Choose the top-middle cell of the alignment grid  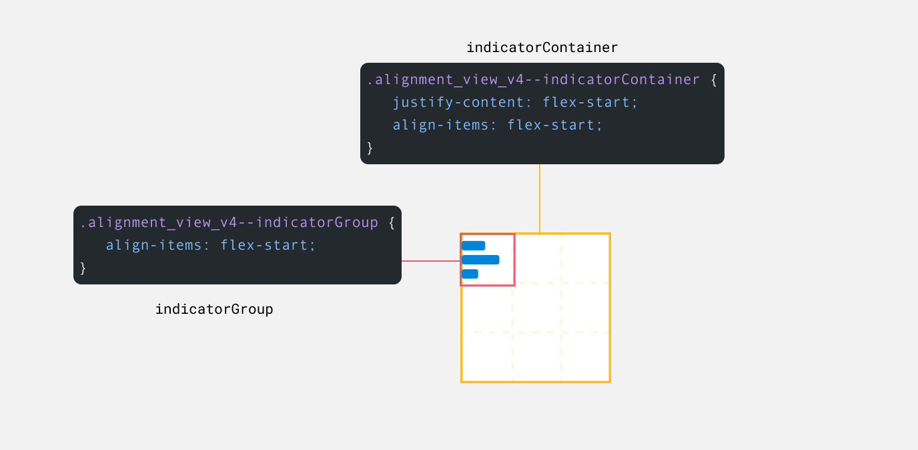[538, 258]
